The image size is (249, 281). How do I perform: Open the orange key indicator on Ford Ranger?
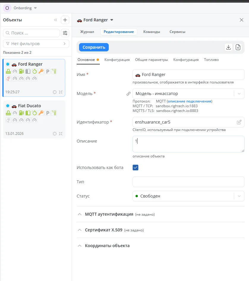(41, 71)
